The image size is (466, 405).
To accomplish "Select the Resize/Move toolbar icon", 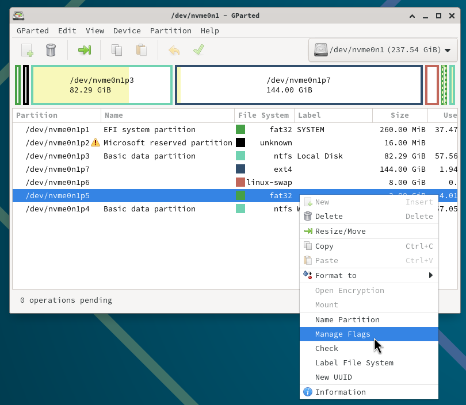I will click(x=84, y=50).
